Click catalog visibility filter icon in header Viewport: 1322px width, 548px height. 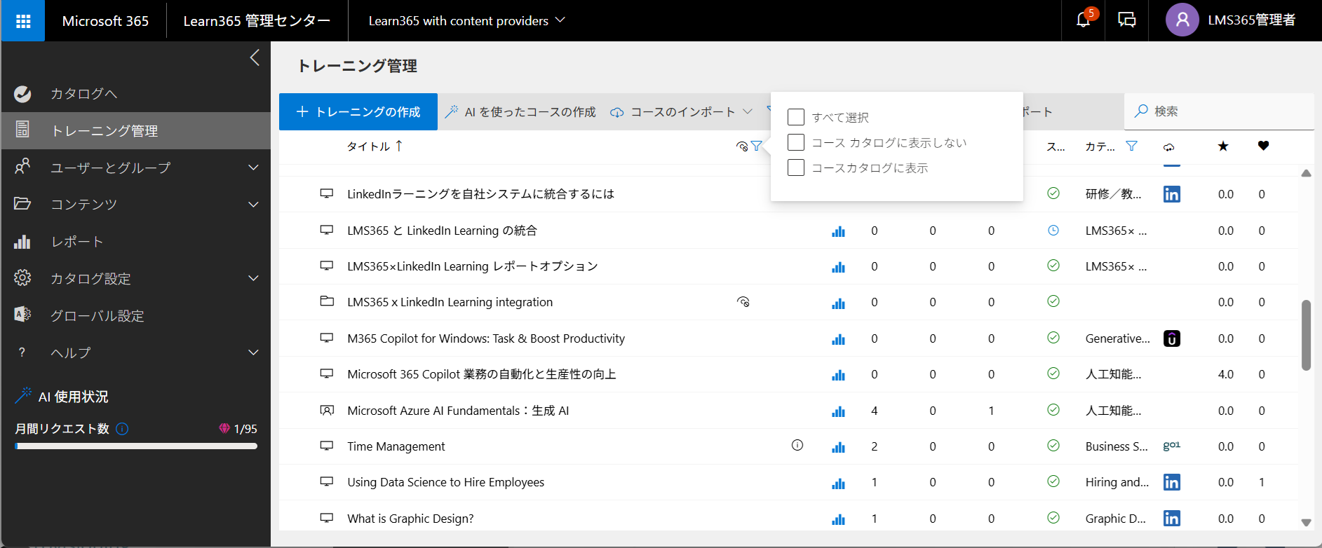point(757,146)
